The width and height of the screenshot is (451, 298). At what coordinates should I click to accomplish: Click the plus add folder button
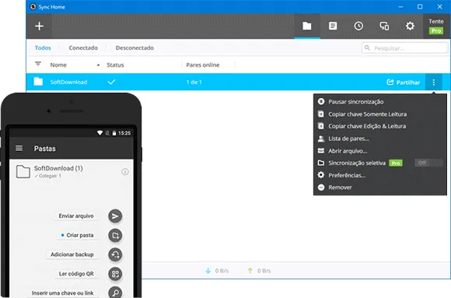pyautogui.click(x=39, y=26)
